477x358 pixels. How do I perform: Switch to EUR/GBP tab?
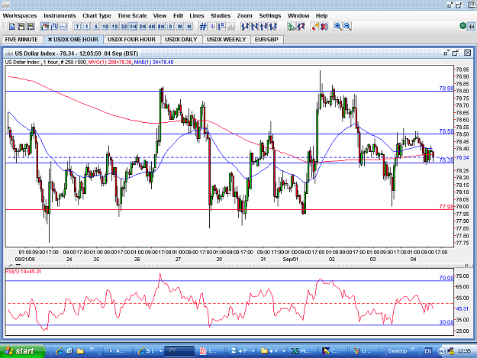(x=266, y=40)
